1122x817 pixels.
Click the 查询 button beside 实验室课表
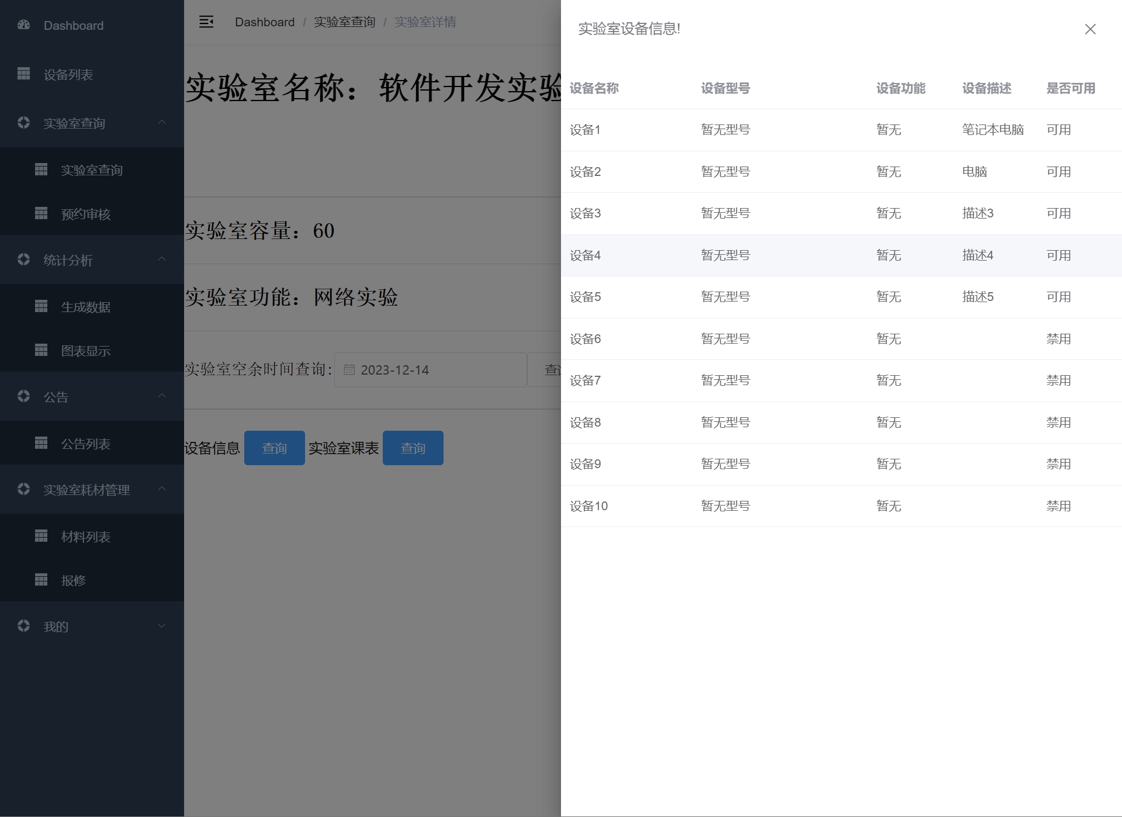pos(413,448)
